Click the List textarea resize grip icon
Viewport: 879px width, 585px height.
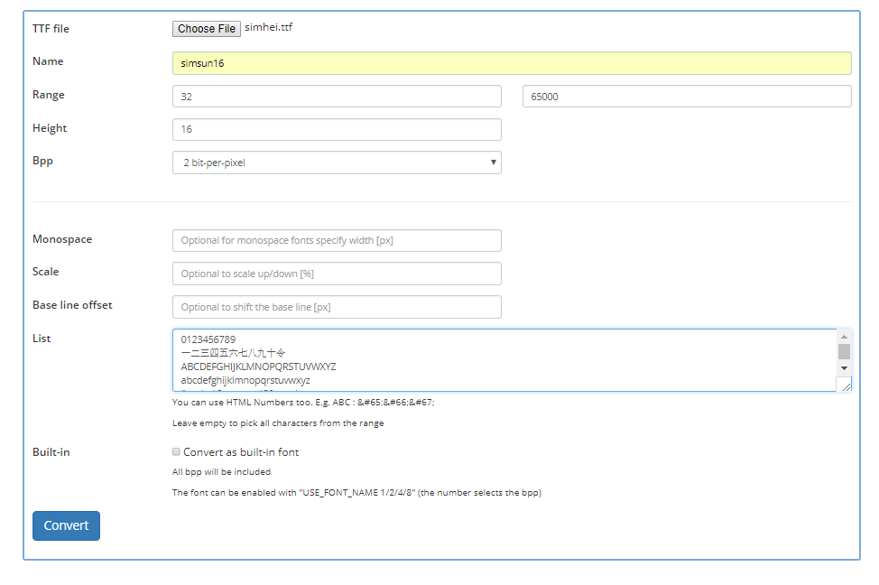(847, 386)
